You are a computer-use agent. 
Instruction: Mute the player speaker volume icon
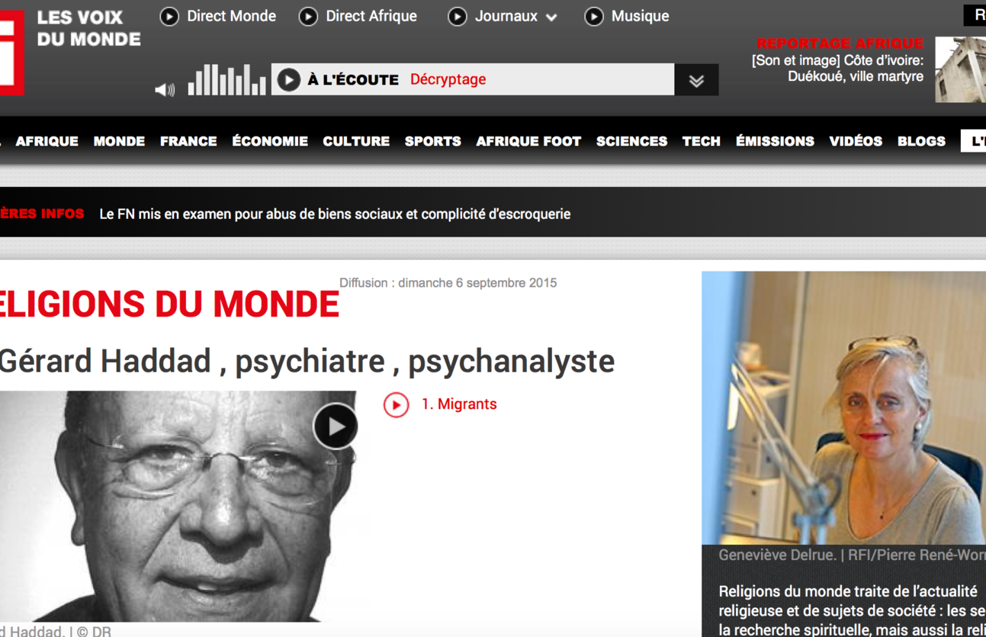165,89
